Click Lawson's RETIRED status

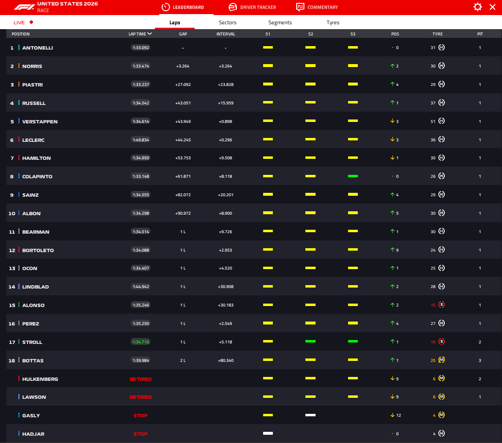click(x=140, y=397)
